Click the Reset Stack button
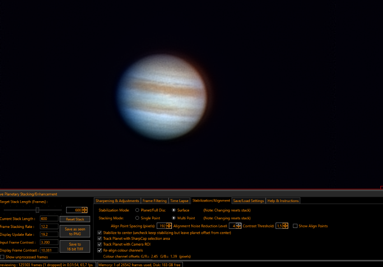Viewport: 383px width, 267px height. tap(75, 219)
